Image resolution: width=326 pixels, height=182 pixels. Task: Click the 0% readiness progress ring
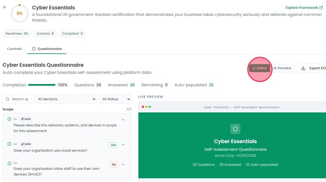point(20,13)
